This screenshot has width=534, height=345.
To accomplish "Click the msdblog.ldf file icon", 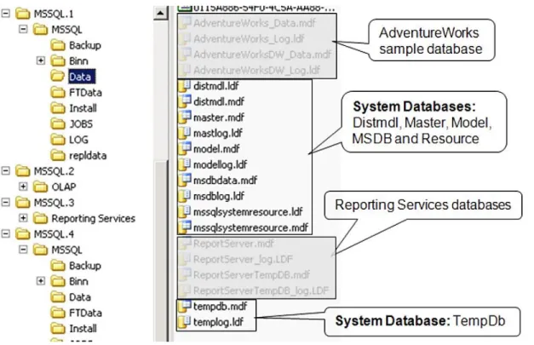I will tap(185, 196).
